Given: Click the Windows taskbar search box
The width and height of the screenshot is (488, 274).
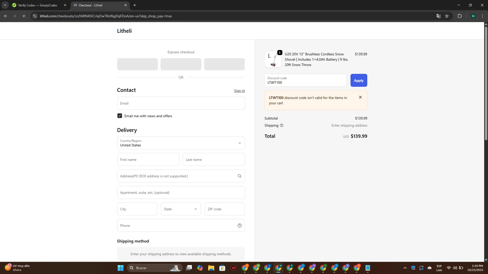Looking at the screenshot, I should 155,268.
